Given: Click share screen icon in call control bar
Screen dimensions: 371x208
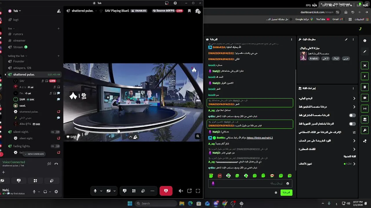Looking at the screenshot, I should pyautogui.click(x=125, y=191).
